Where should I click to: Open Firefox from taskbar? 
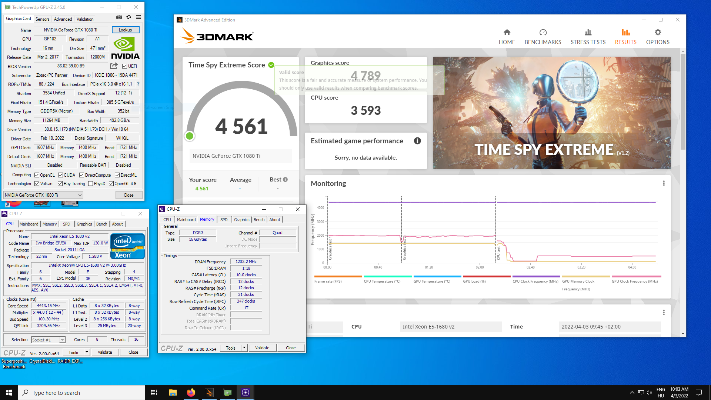click(191, 393)
